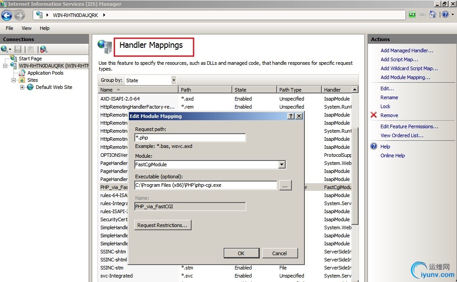Image resolution: width=457 pixels, height=282 pixels.
Task: Open the arrow beside Create New Connection icon
Action: [x=10, y=50]
